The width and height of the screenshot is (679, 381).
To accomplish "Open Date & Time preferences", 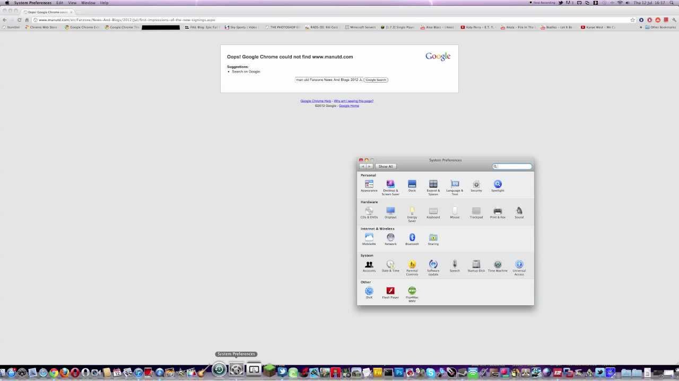I will 390,266.
